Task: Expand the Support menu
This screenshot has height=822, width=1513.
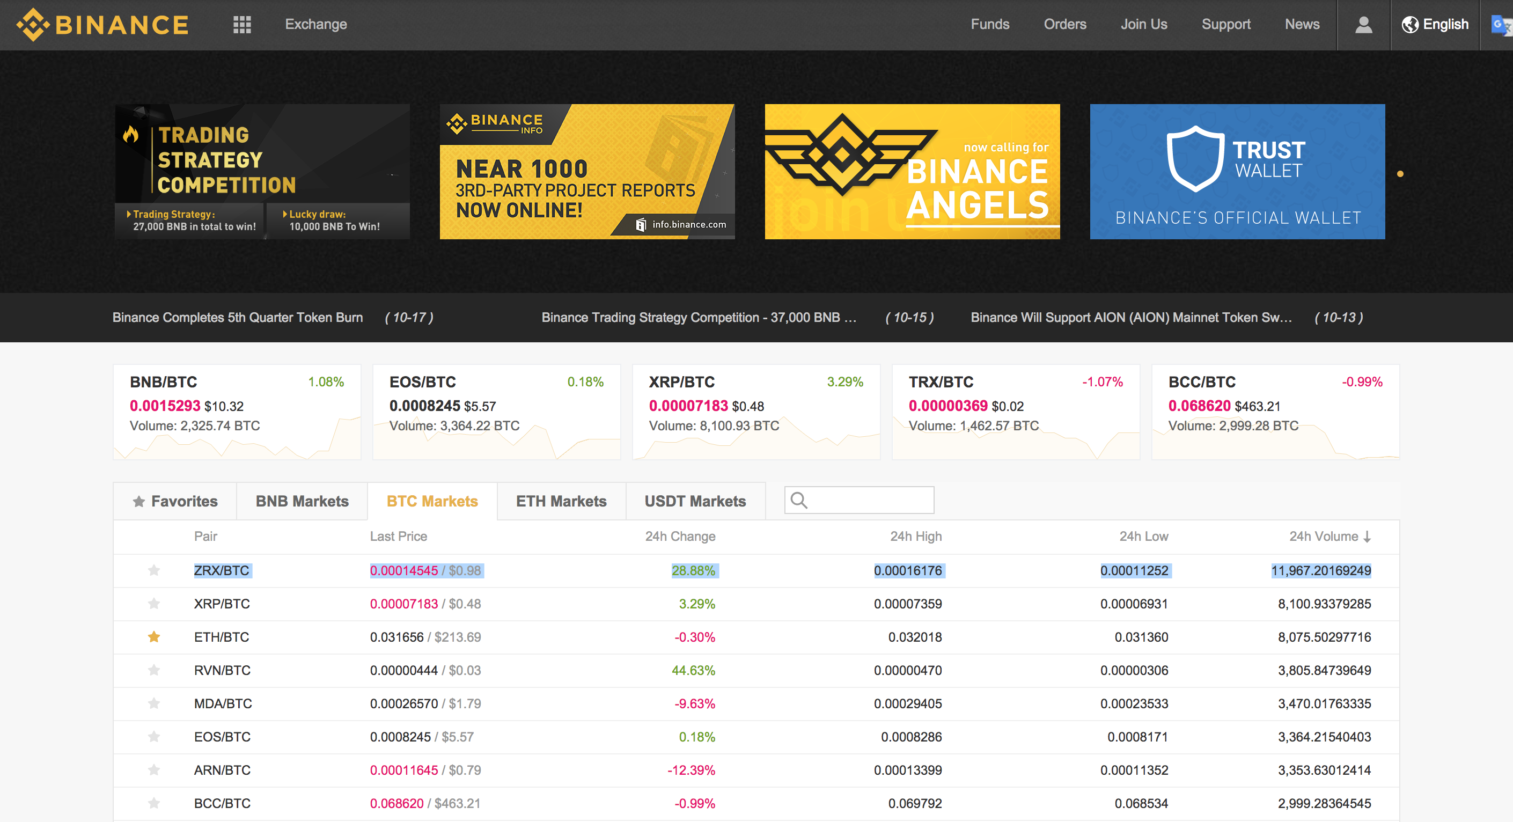Action: [1226, 25]
